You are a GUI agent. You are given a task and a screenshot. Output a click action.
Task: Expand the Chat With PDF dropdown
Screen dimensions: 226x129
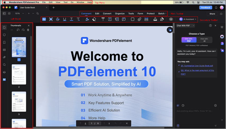(185, 26)
